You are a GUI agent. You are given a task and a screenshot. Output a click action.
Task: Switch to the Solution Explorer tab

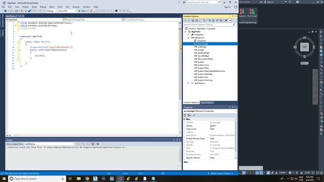click(191, 103)
